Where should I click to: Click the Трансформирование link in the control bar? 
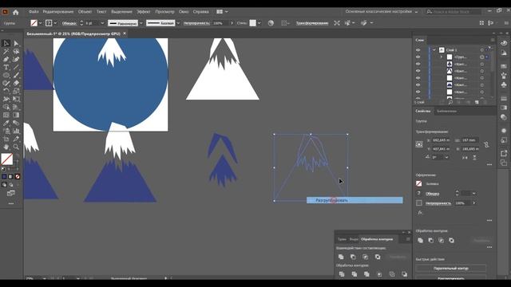312,23
